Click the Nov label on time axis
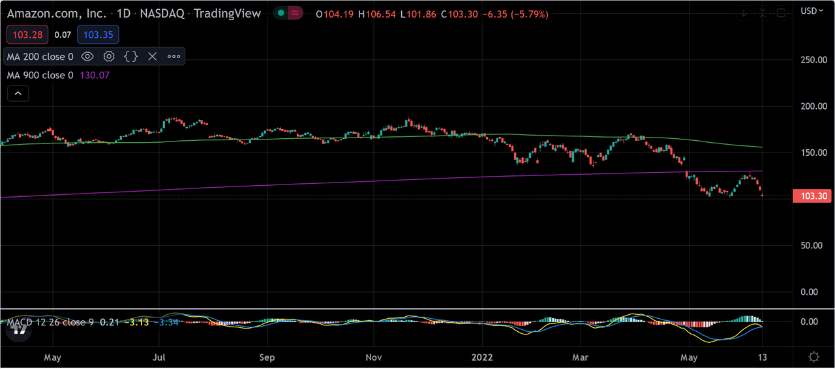 (x=374, y=357)
